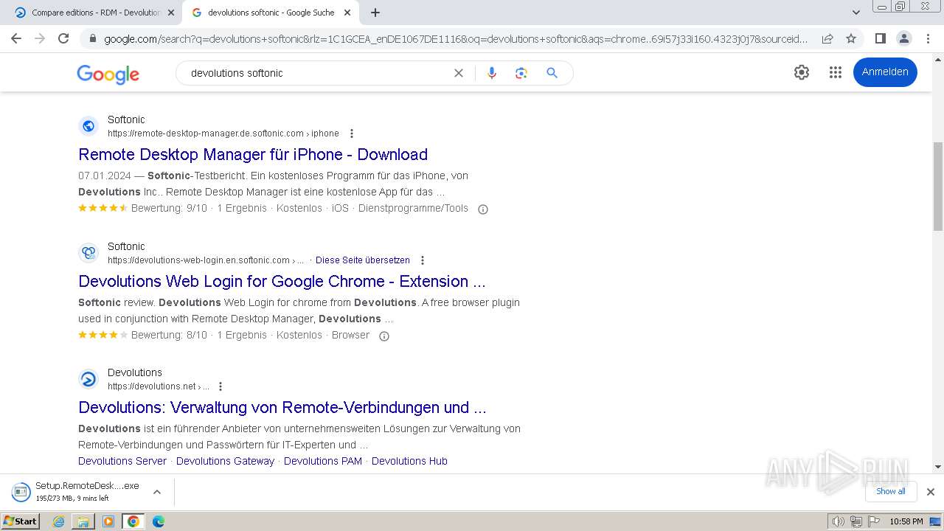Go to Google homepage via logo
Viewport: 944px width, 531px height.
108,74
